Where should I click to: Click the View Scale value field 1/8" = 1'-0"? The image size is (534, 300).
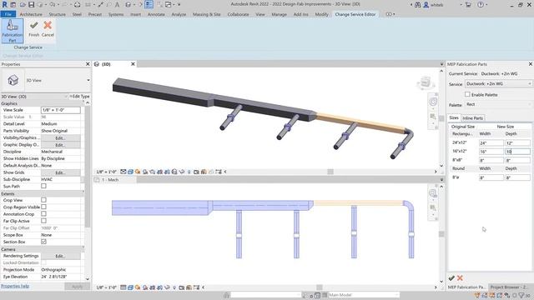61,110
